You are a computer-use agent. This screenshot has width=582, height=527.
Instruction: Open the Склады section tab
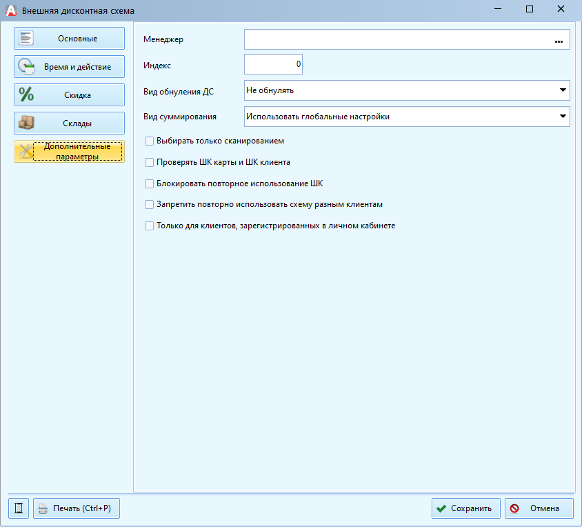pos(69,123)
